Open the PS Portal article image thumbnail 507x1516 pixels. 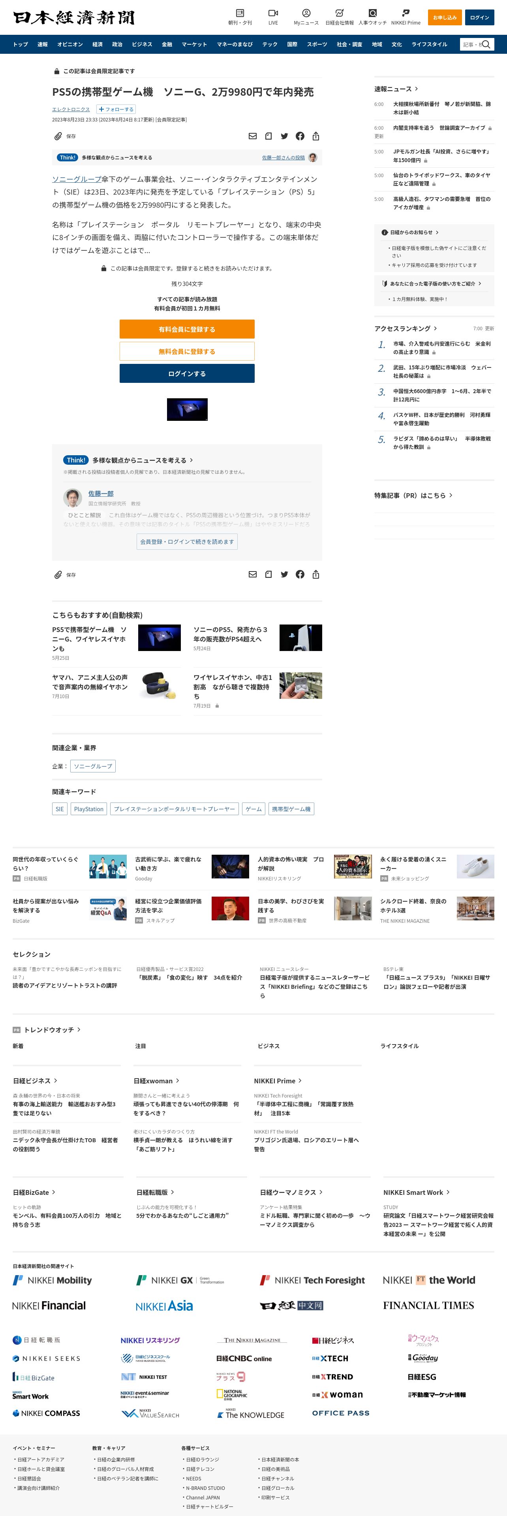188,410
